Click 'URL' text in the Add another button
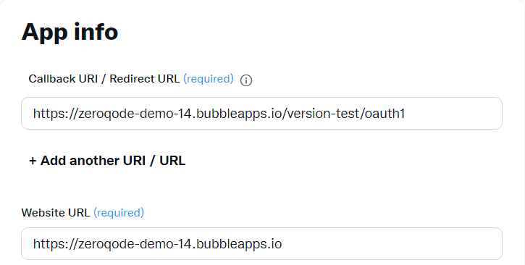The image size is (525, 265). (x=172, y=161)
